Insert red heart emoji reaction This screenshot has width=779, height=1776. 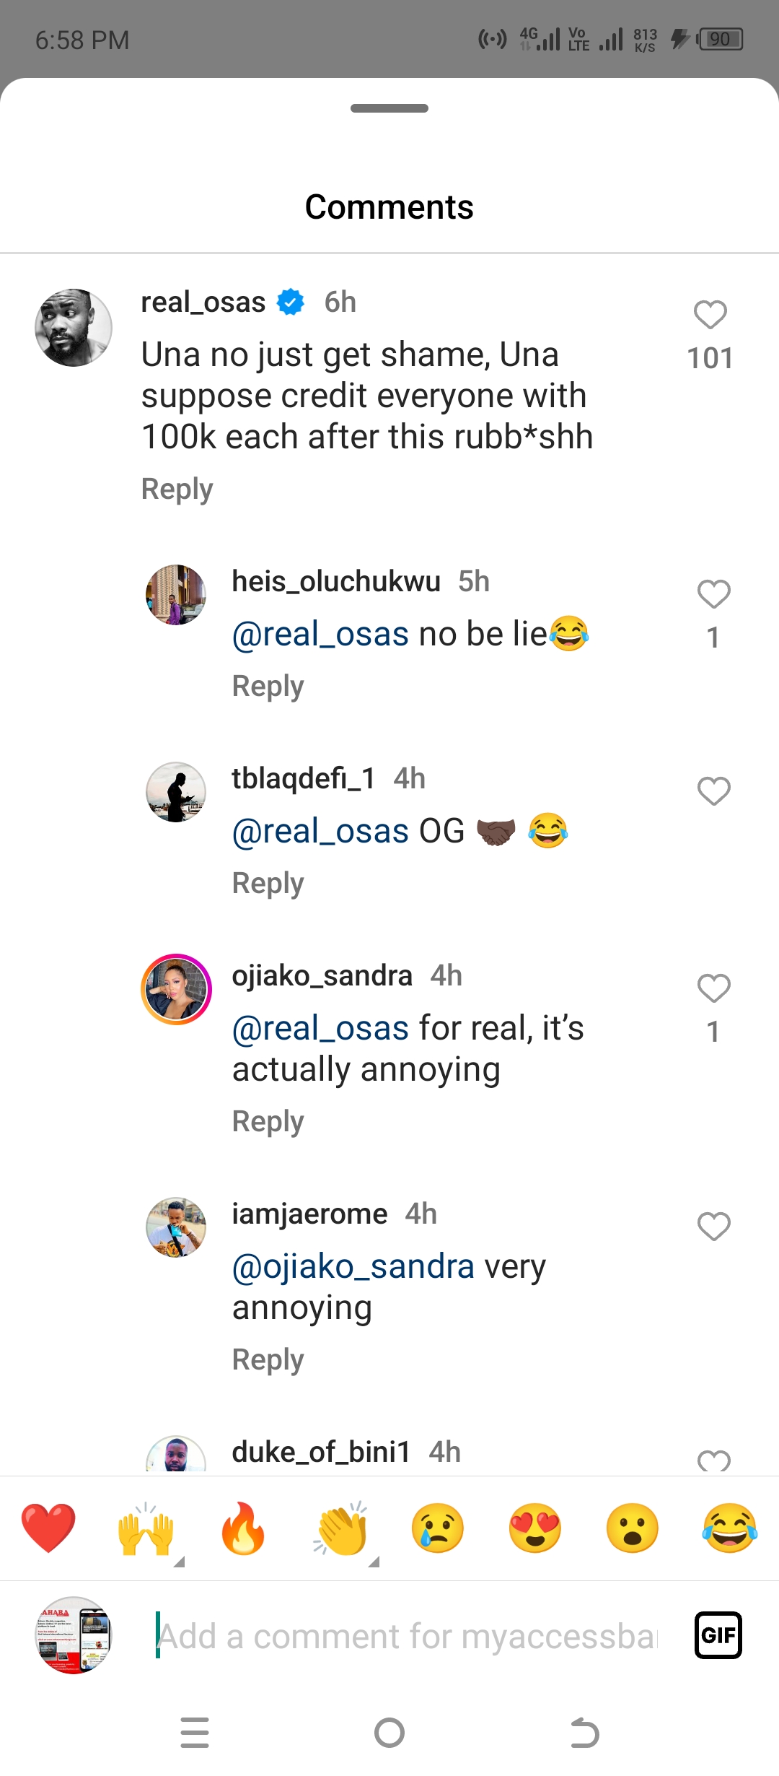48,1528
